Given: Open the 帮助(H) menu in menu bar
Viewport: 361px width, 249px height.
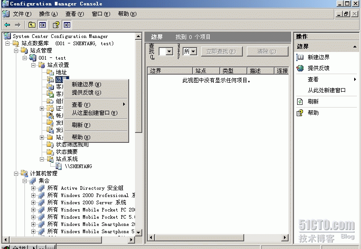Looking at the screenshot, I should coord(127,14).
